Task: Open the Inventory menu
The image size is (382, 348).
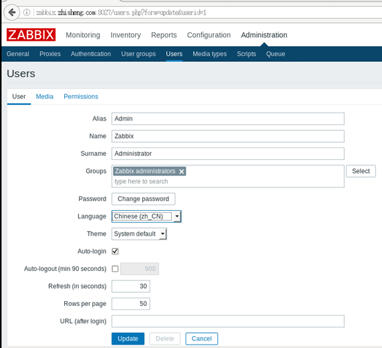Action: pos(125,35)
